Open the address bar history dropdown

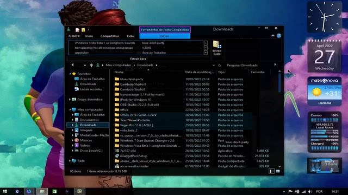[x=214, y=65]
